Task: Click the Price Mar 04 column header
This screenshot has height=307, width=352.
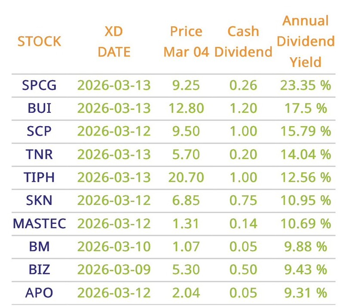Action: [x=186, y=41]
